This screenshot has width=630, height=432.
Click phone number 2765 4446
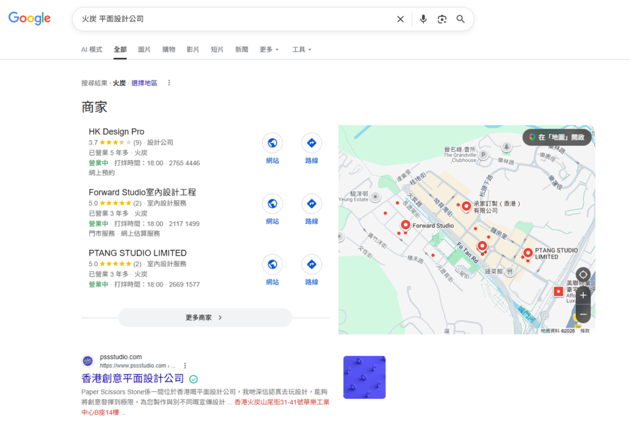click(x=185, y=163)
